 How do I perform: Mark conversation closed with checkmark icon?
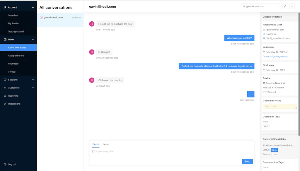point(292,6)
